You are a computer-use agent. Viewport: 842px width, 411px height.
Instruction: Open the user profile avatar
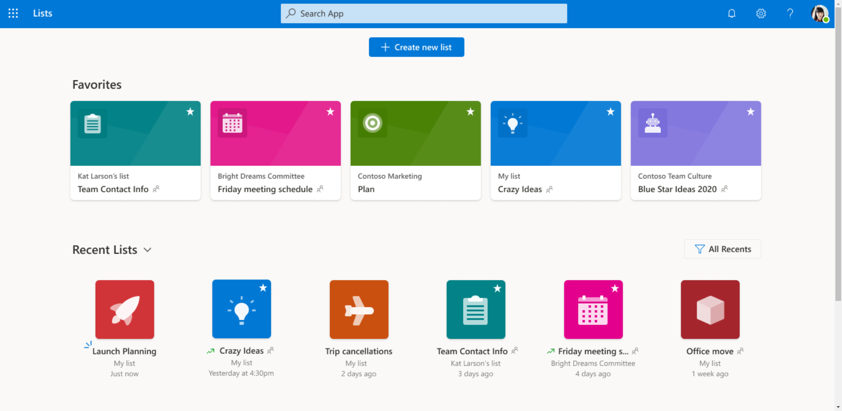point(819,14)
